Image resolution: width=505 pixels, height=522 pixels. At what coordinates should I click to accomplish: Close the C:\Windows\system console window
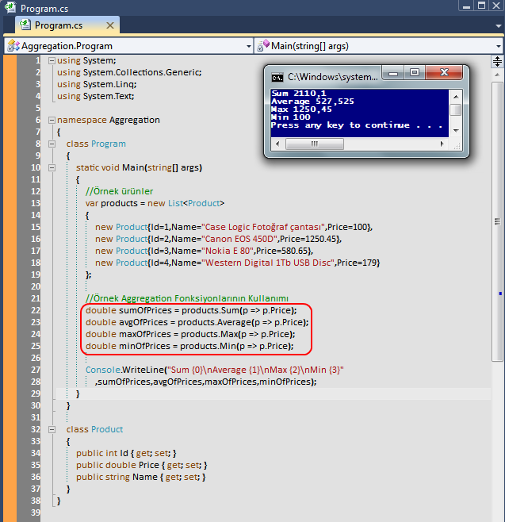[x=443, y=73]
